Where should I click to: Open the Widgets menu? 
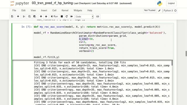[78, 10]
